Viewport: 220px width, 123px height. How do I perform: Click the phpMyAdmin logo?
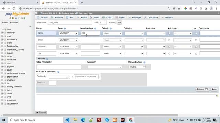(18, 14)
